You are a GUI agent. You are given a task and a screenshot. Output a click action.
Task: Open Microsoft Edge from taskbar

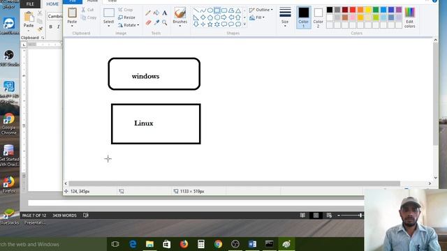[133, 244]
